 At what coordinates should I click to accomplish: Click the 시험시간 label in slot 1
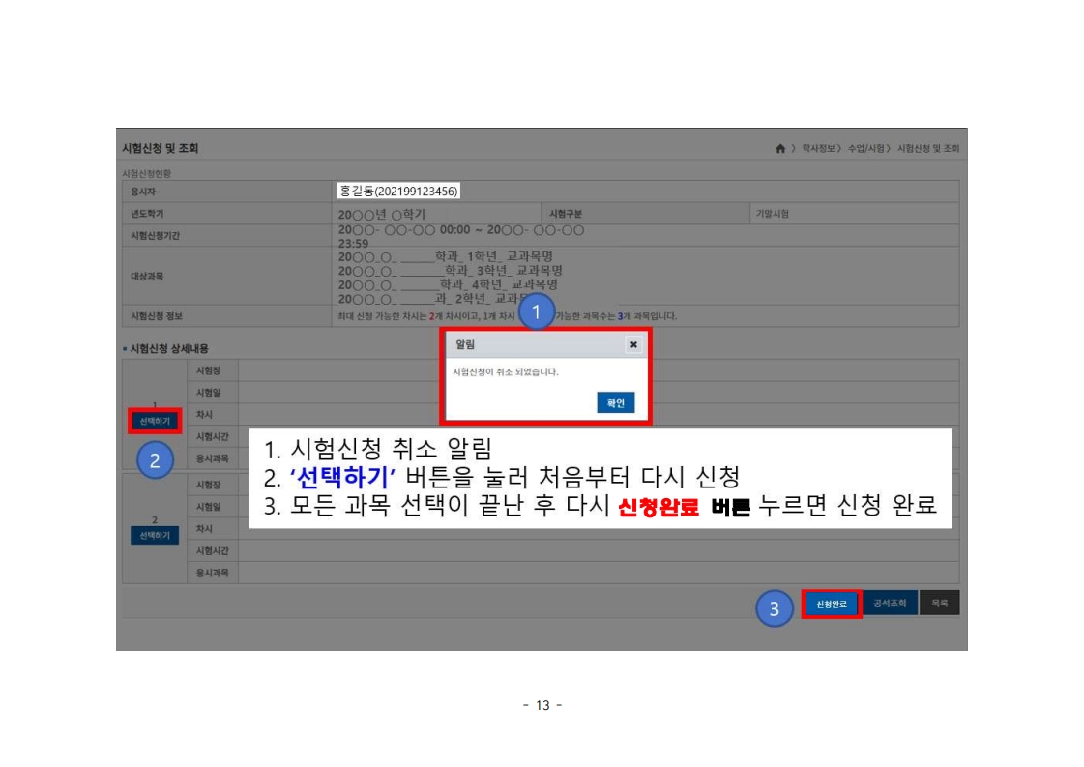[x=212, y=437]
